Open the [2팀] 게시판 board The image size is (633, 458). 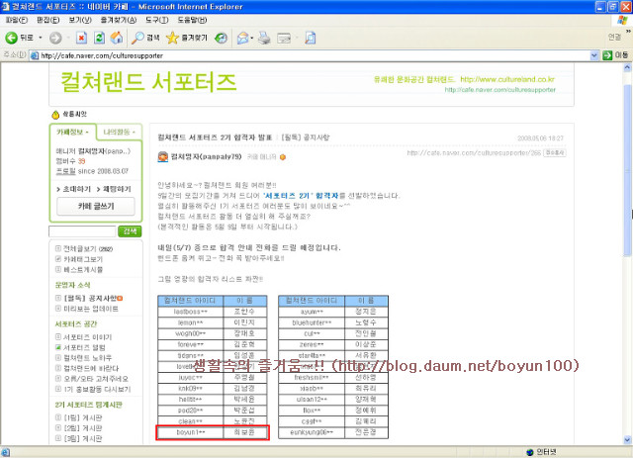pos(83,428)
